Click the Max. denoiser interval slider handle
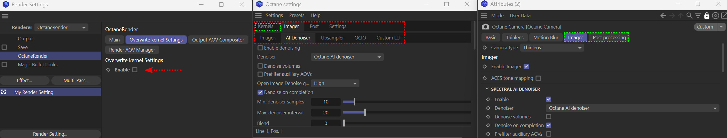This screenshot has height=138, width=727. [x=365, y=113]
